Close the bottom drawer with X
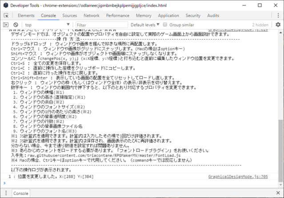284x198 pixels. pos(278,193)
